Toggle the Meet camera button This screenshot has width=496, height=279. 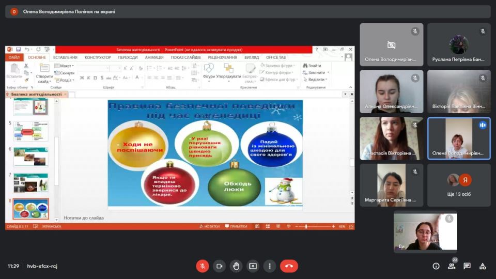(x=219, y=266)
